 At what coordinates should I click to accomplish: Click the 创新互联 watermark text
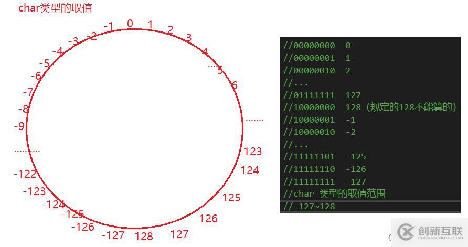coord(441,231)
